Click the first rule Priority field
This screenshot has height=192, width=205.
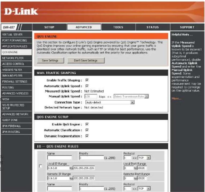point(91,158)
